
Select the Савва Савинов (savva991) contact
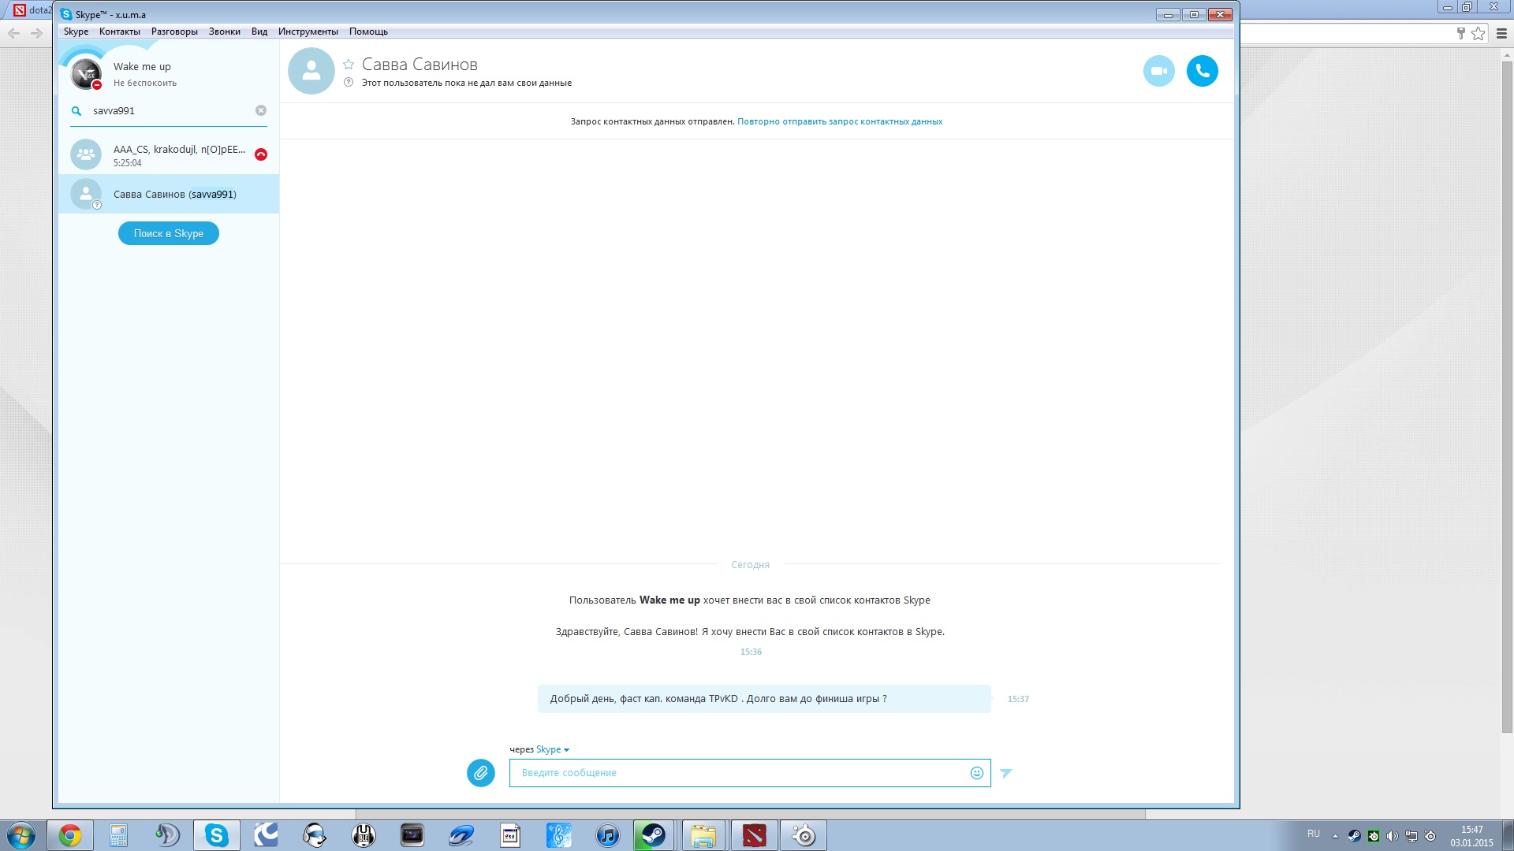pyautogui.click(x=169, y=194)
